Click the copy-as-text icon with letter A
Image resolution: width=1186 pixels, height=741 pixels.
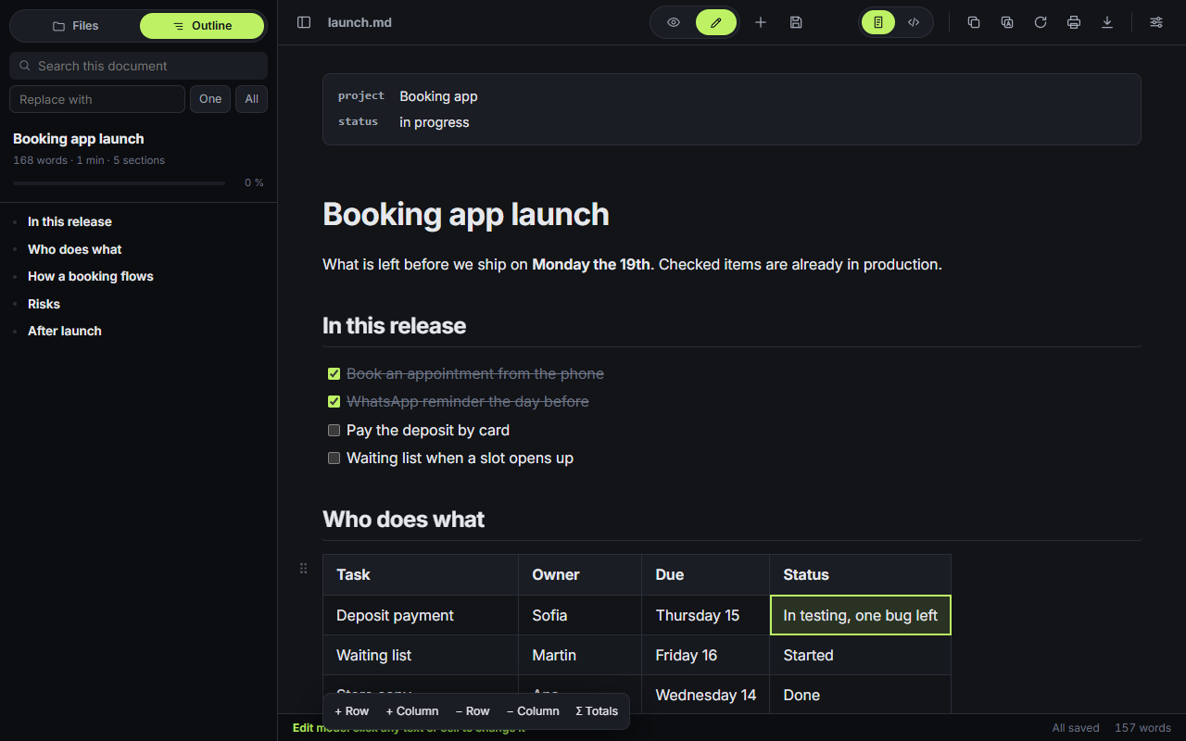point(1007,22)
